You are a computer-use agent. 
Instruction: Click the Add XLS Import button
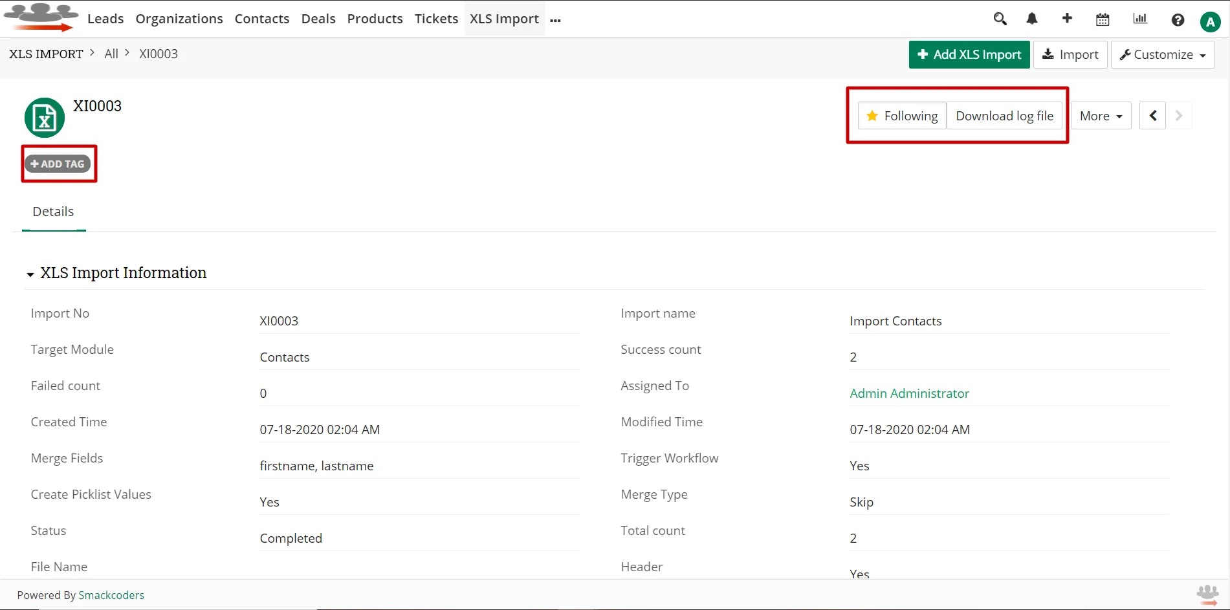tap(969, 54)
